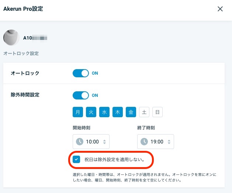The height and width of the screenshot is (193, 232).
Task: Deselect 月 (Monday) day button
Action: pyautogui.click(x=78, y=112)
